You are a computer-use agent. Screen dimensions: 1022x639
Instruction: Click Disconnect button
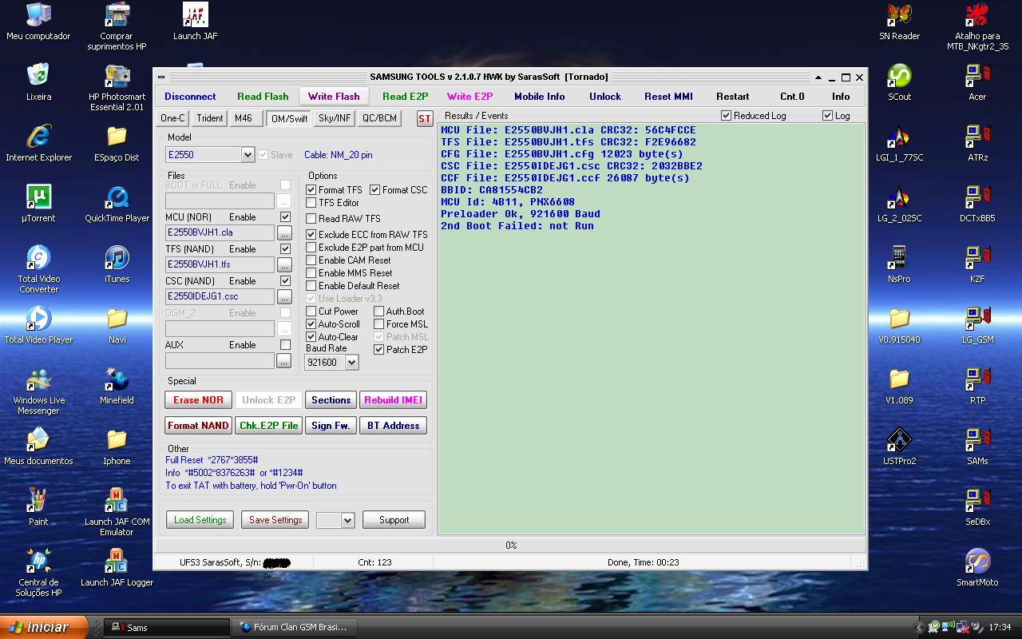(x=190, y=97)
